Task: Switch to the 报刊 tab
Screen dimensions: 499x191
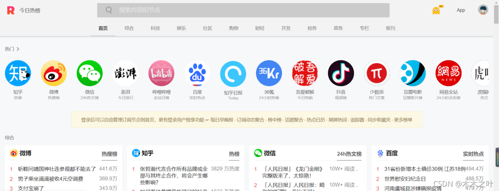Action: (x=391, y=28)
